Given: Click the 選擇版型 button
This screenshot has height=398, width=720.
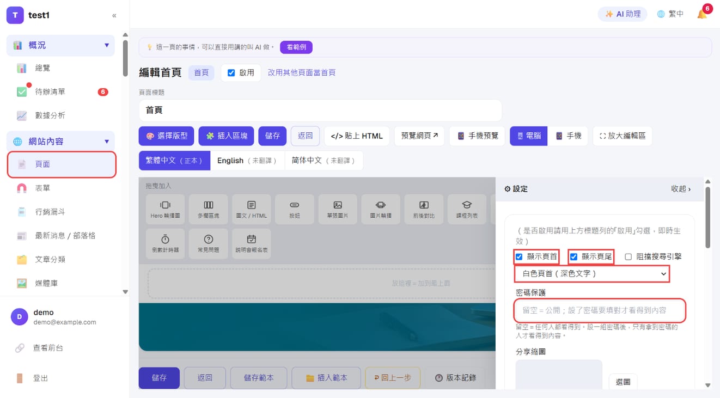Looking at the screenshot, I should pos(167,136).
